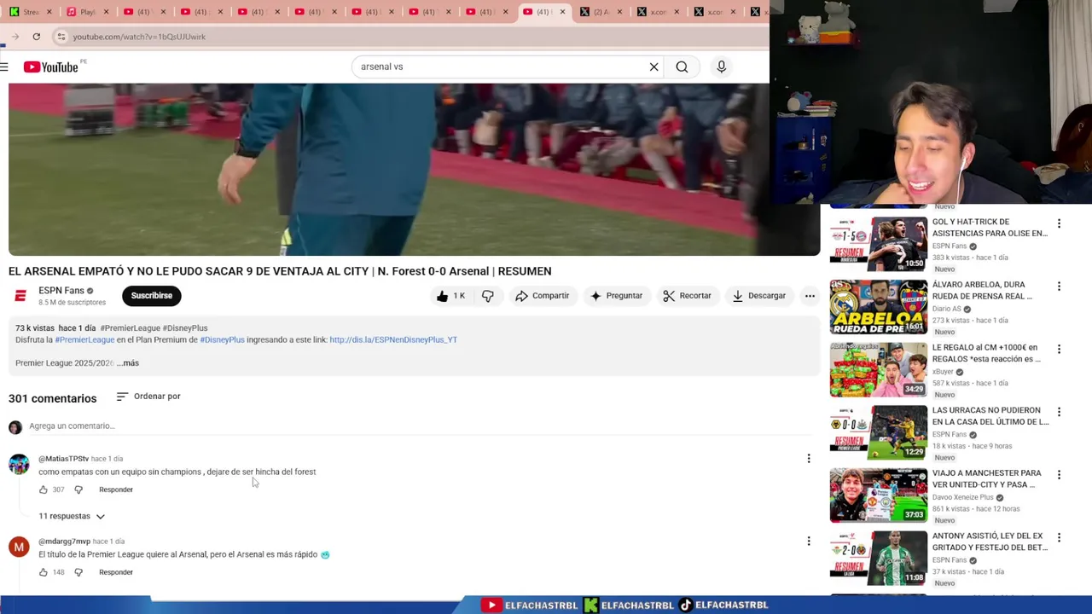This screenshot has height=614, width=1092.
Task: Open more actions menu beside Descargar
Action: tap(810, 296)
